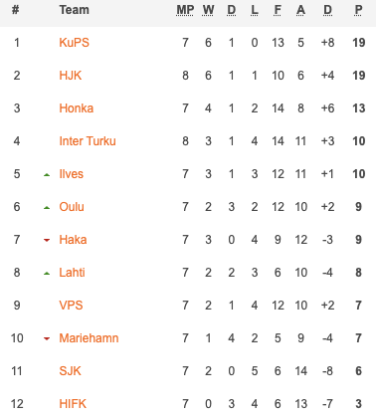Click the F goals-for column header
Image resolution: width=376 pixels, height=418 pixels.
(x=278, y=10)
